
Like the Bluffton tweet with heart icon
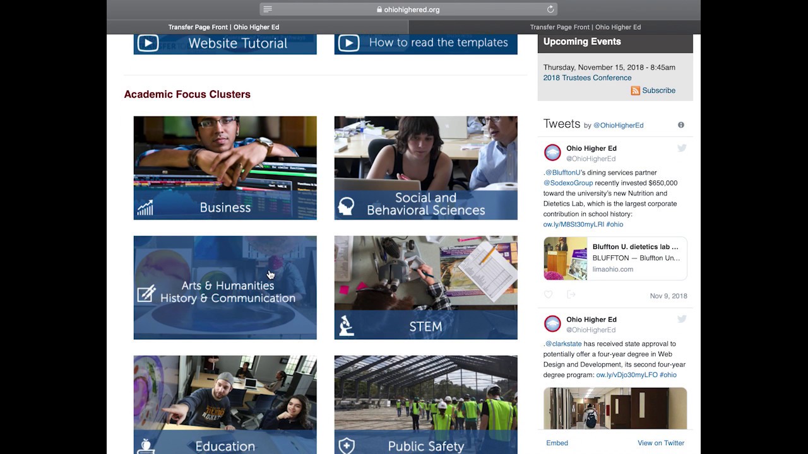point(548,294)
